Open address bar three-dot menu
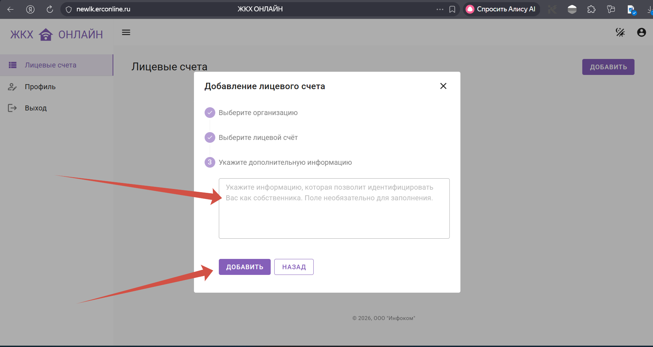This screenshot has width=653, height=347. click(x=440, y=9)
